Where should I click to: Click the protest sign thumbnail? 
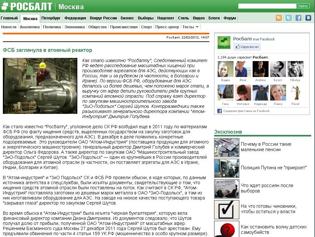coord(227,189)
